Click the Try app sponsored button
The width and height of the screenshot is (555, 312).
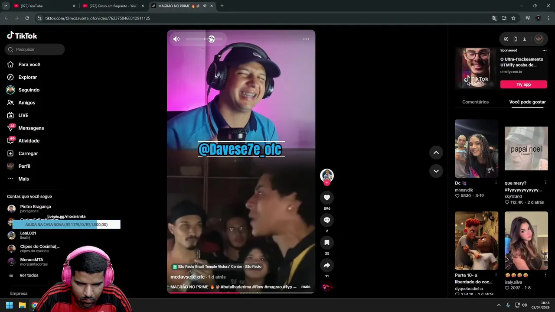523,84
